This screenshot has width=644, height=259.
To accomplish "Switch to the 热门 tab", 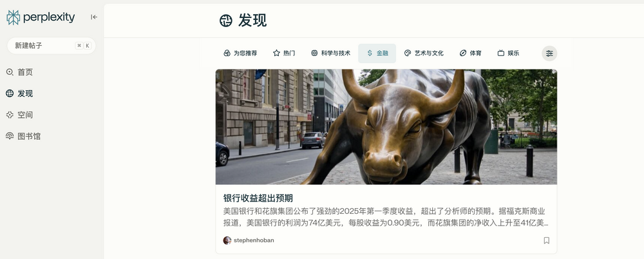I will tap(284, 53).
